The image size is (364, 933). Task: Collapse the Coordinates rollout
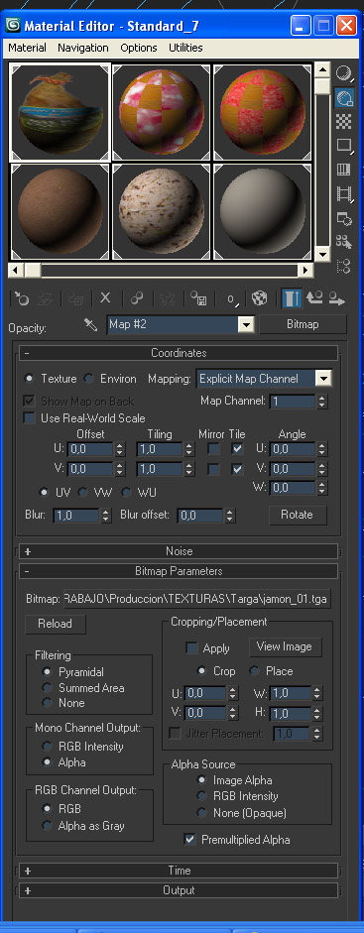[179, 353]
